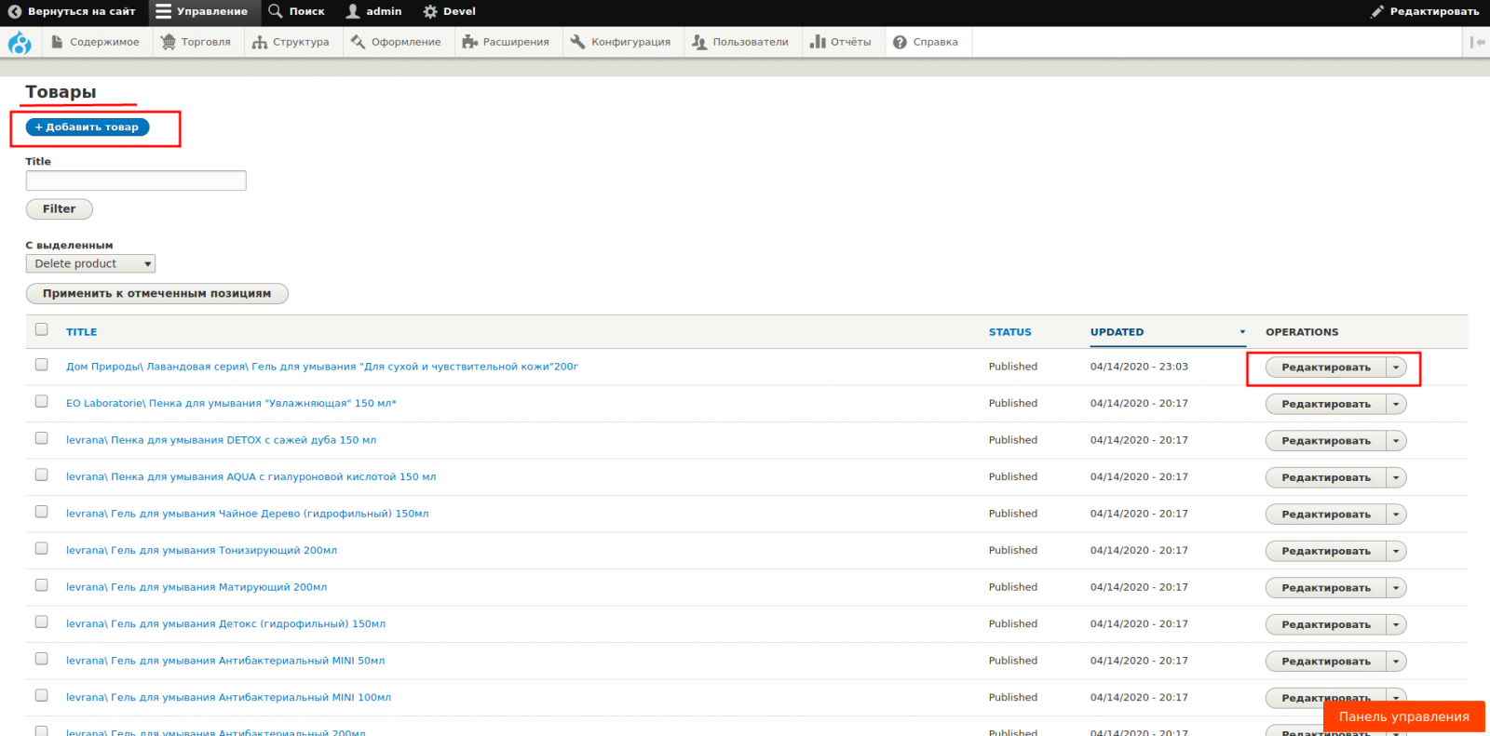Open the EO Laboratorie Пенка Увлажняющая product link
The width and height of the screenshot is (1490, 736).
point(231,404)
